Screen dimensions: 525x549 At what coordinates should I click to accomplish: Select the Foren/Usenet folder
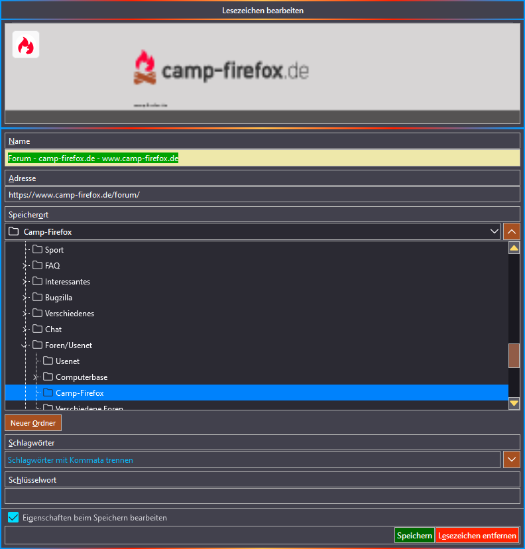coord(68,345)
